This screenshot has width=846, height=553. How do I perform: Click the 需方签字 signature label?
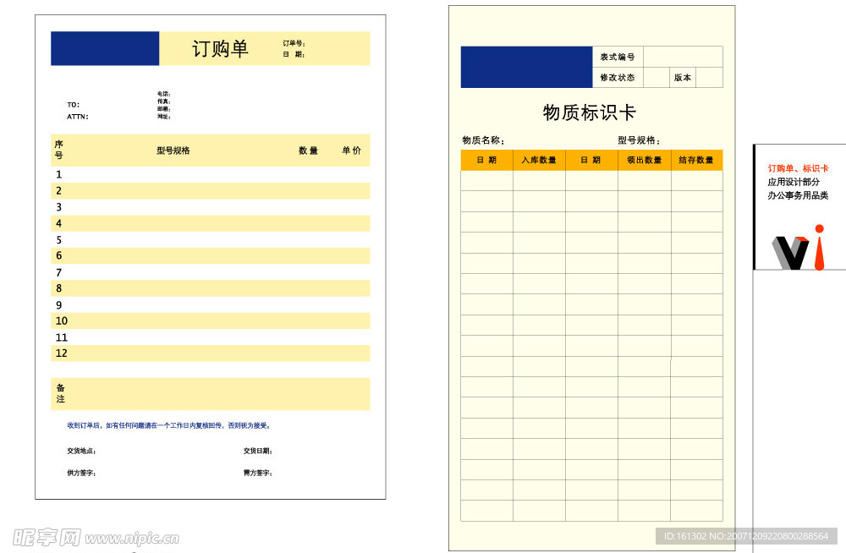[x=258, y=473]
